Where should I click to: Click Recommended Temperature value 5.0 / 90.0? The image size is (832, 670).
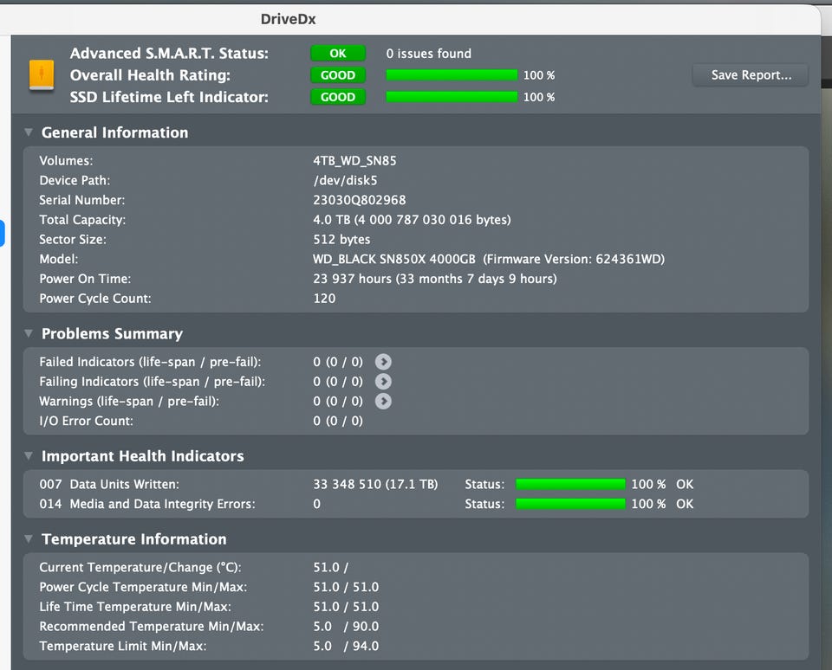(346, 627)
